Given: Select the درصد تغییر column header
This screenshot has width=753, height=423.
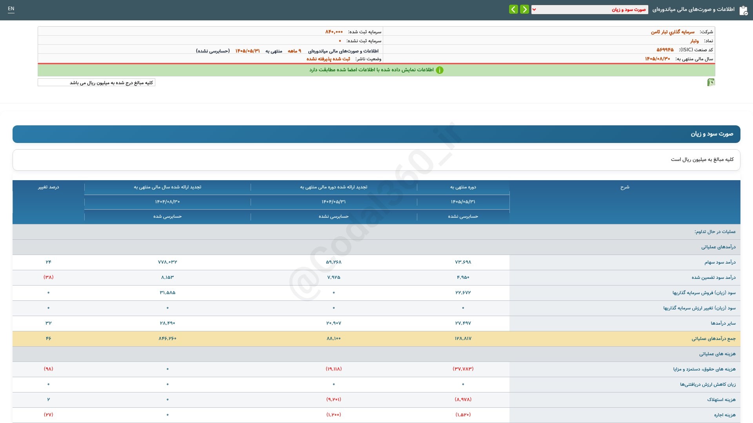Looking at the screenshot, I should (48, 187).
